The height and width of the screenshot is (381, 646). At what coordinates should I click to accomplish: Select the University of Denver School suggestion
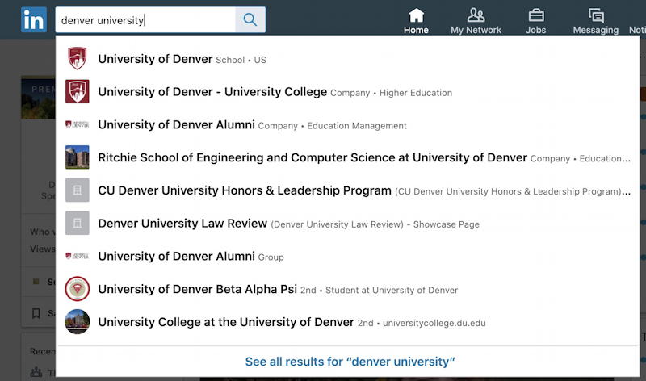(x=348, y=58)
